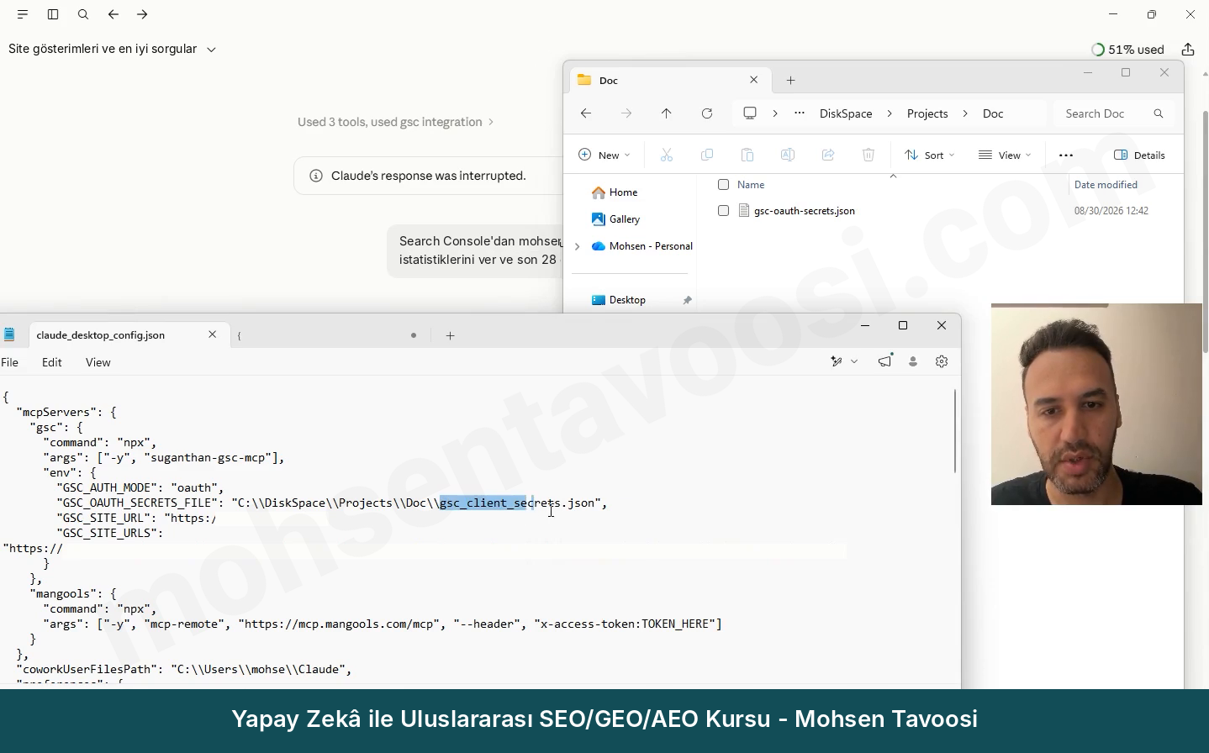The width and height of the screenshot is (1209, 753).
Task: Check the gsc-oauth-secrets.json file checkbox
Action: (x=723, y=211)
